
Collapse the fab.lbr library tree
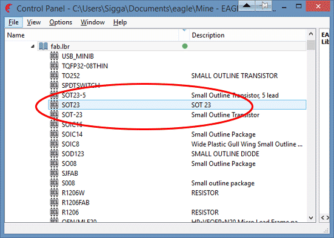point(33,46)
